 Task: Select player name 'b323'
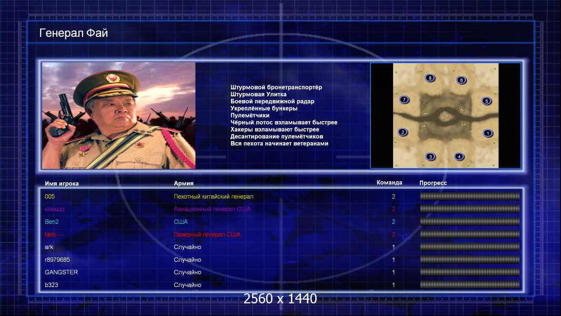51,285
